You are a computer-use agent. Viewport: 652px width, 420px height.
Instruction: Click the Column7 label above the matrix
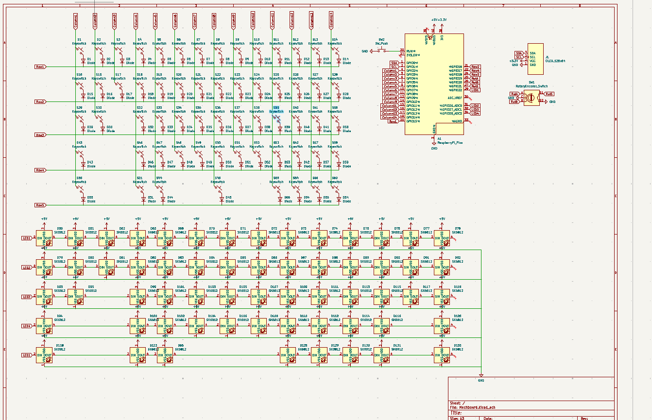[195, 20]
